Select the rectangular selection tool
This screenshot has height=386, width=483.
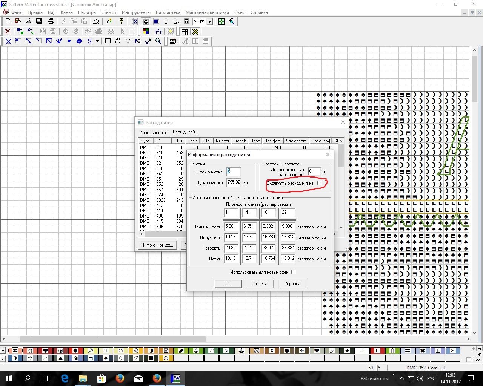click(x=108, y=41)
